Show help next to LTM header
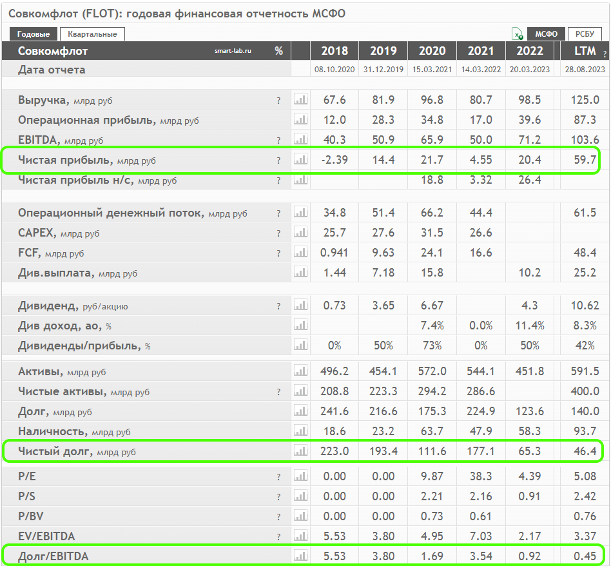The image size is (611, 566). 605,55
